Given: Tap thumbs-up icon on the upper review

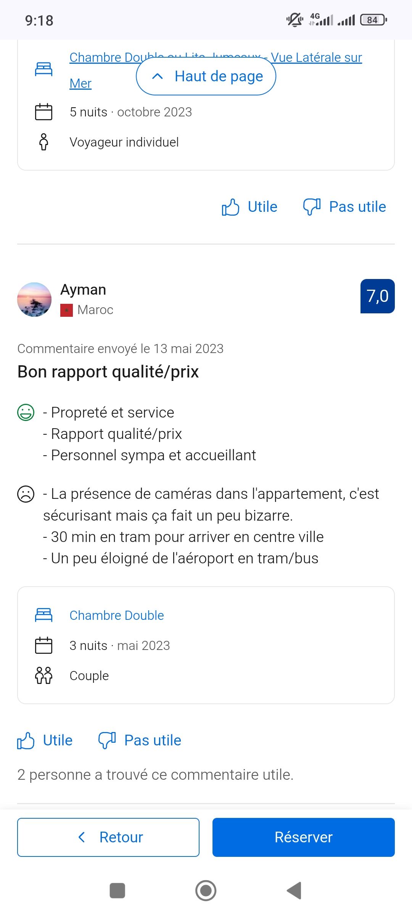Looking at the screenshot, I should click(230, 207).
